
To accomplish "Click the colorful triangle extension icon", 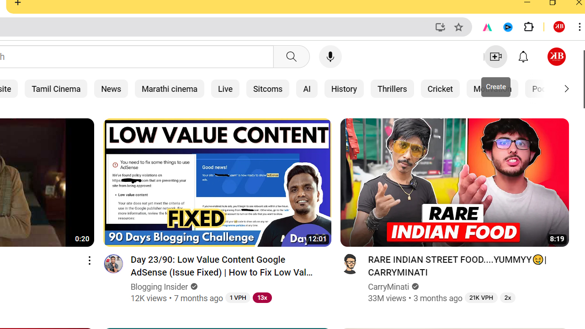I will pyautogui.click(x=487, y=27).
